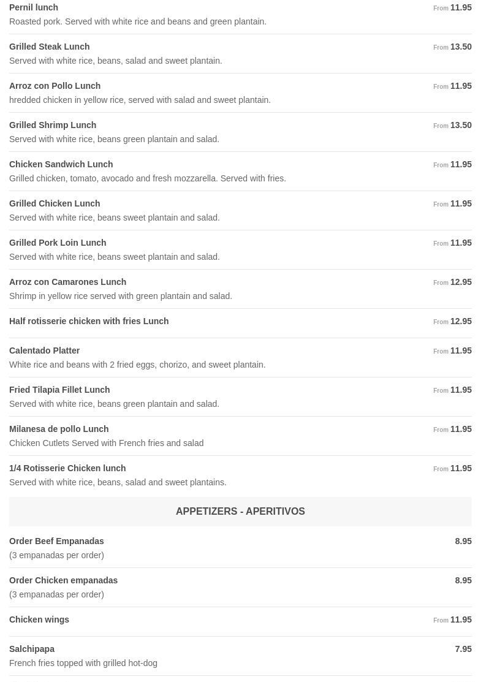Click the 13.50 price for Grilled Steak Lunch
Viewport: 481px width, 682px height.
(x=461, y=47)
